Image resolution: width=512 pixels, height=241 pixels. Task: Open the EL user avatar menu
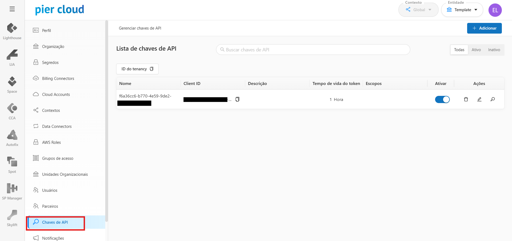tap(495, 10)
